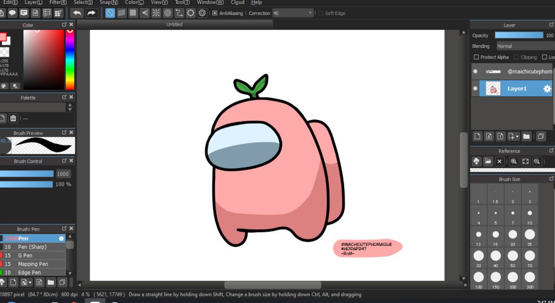
Task: Fit reference image to the window
Action: tap(526, 162)
